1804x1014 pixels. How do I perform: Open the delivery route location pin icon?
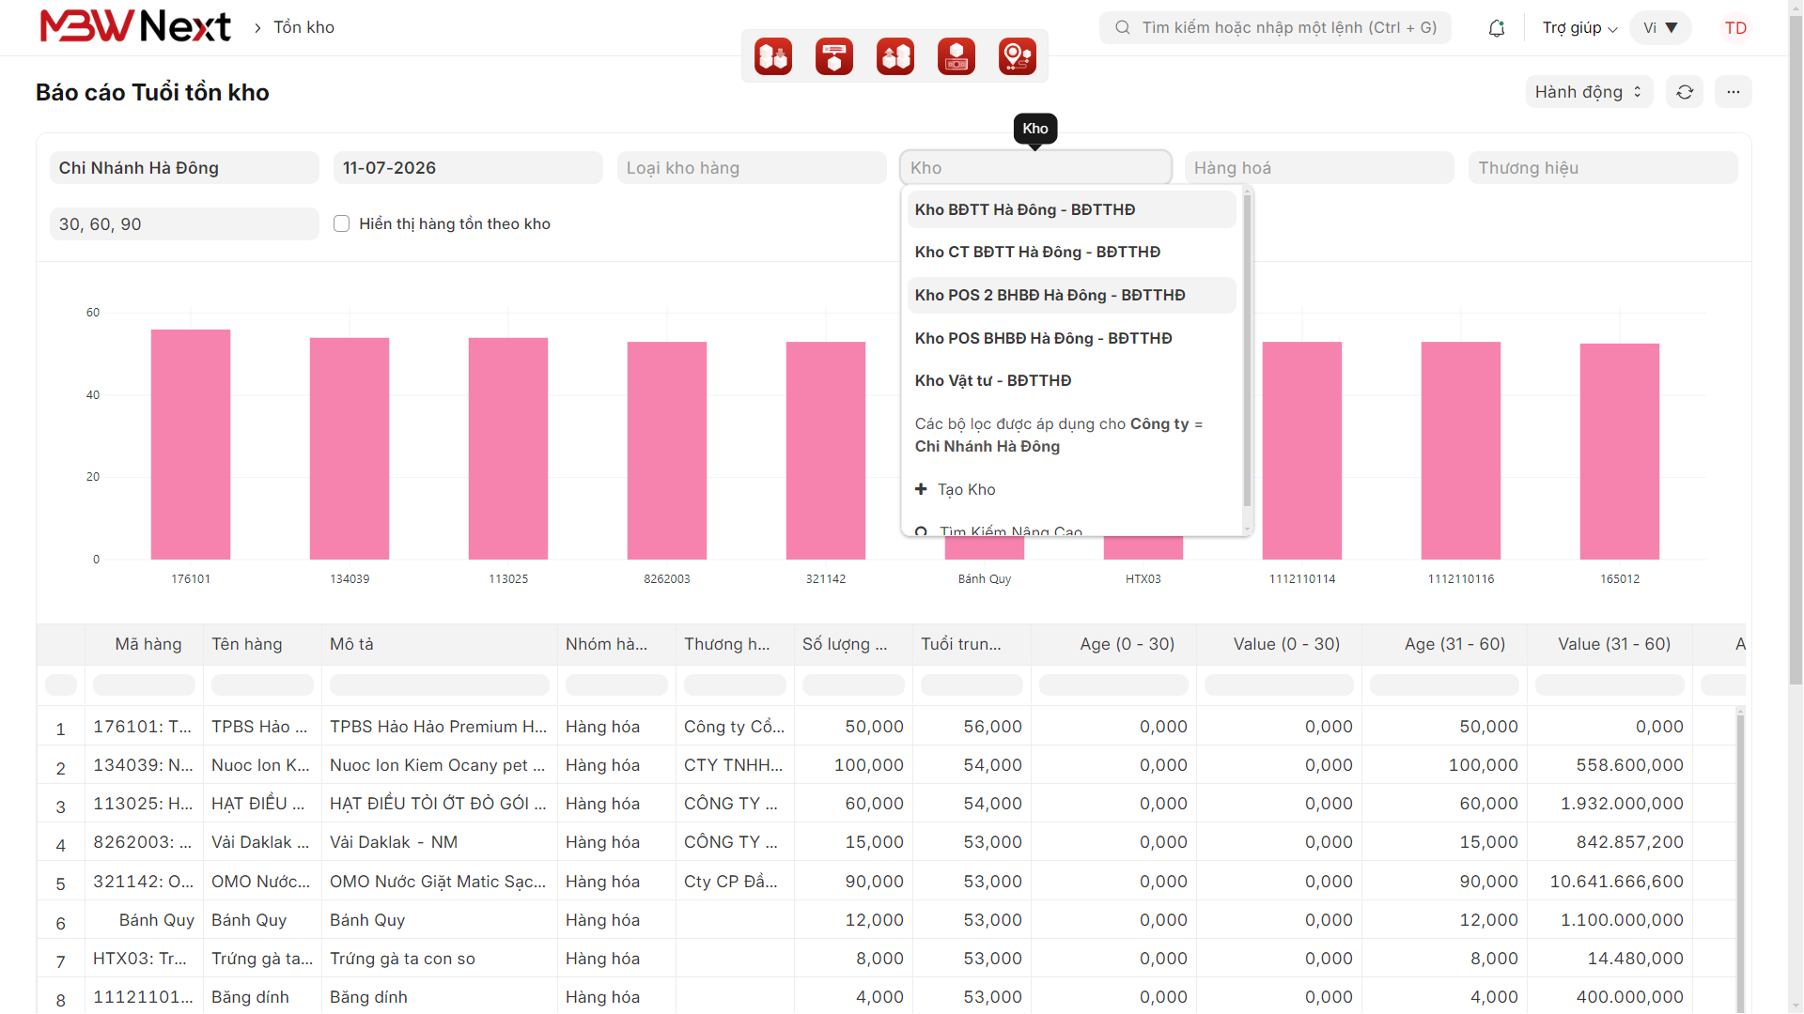1018,56
